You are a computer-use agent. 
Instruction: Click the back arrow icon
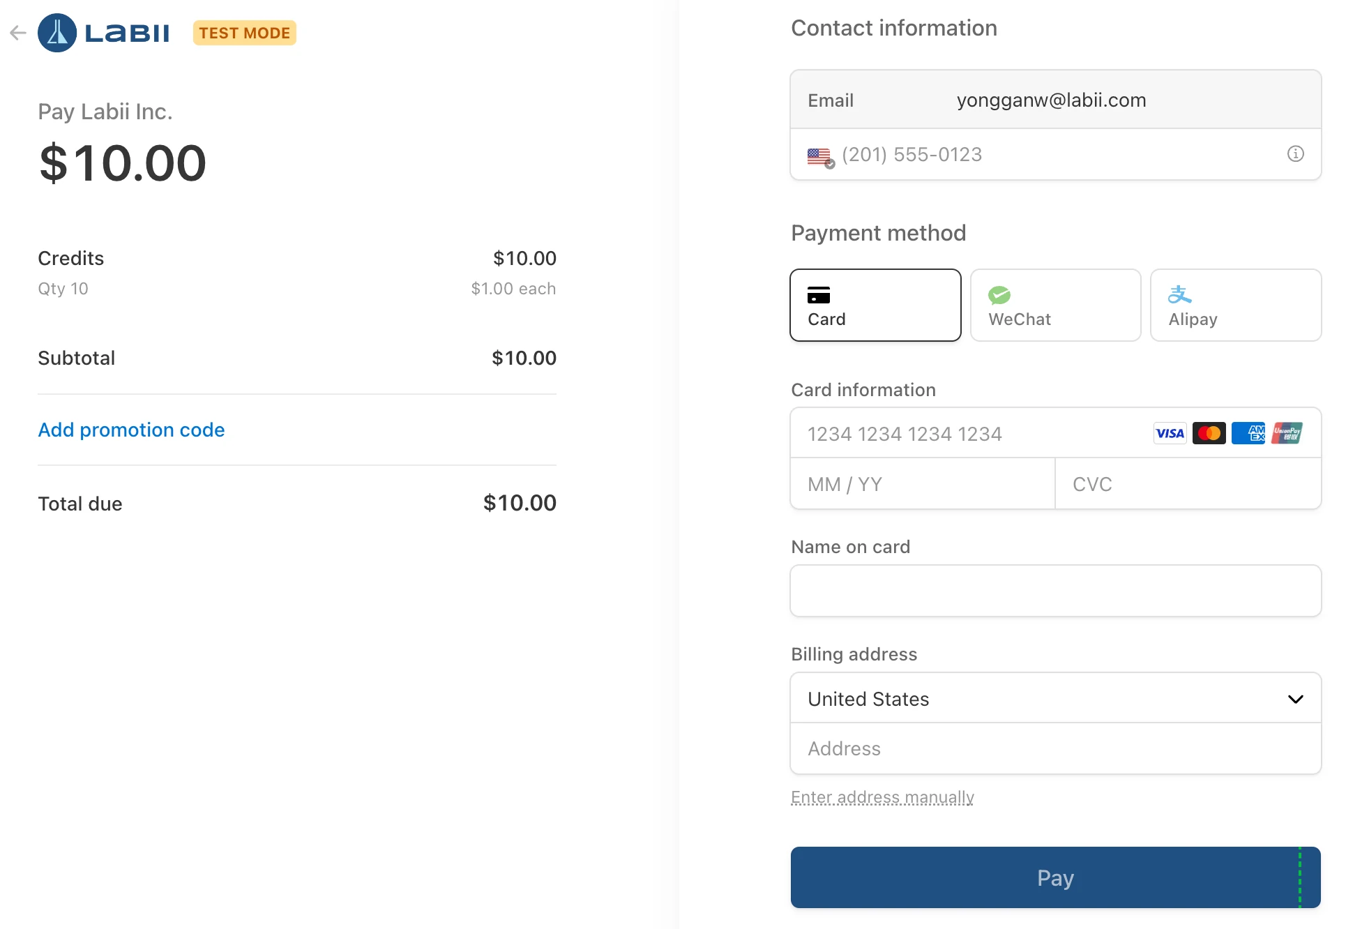18,33
